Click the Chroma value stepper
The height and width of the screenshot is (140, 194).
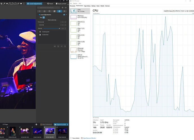coord(66,22)
